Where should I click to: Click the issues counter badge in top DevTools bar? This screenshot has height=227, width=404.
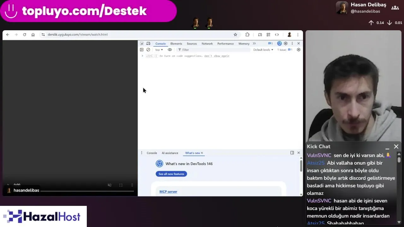coord(270,44)
